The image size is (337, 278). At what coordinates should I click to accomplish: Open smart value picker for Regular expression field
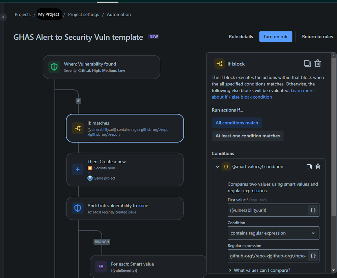(313, 256)
